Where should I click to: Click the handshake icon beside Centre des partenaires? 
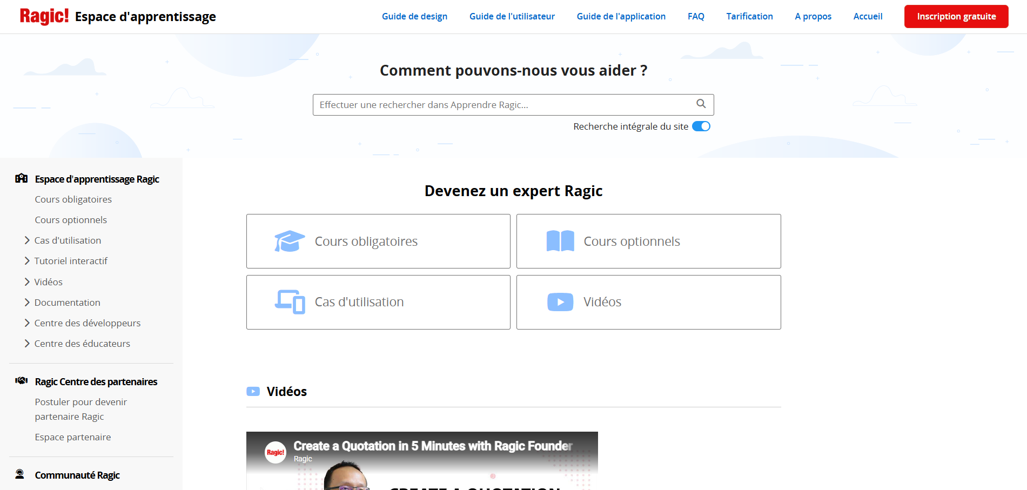21,381
